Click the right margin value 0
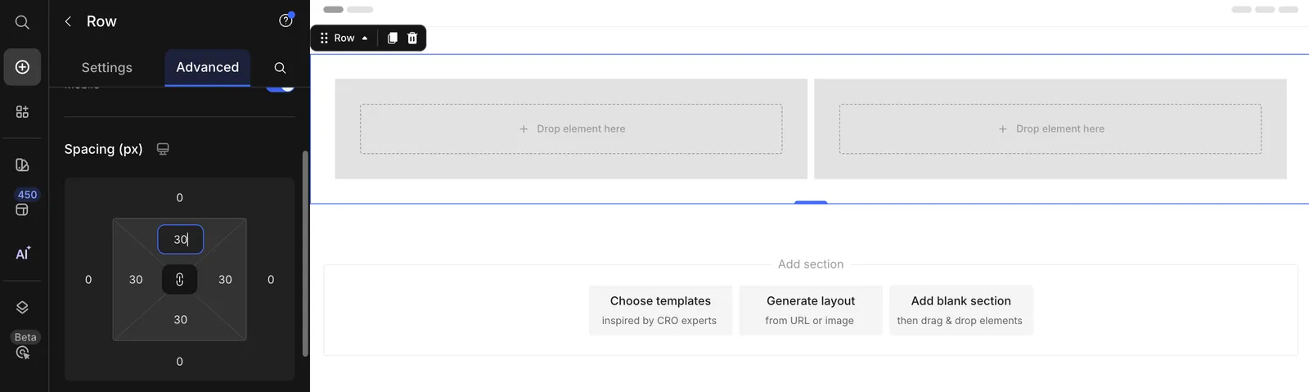 [x=271, y=279]
